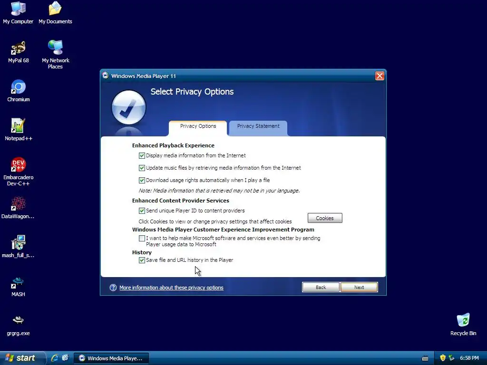Select mash_full_s... installer icon
This screenshot has height=365, width=487.
[x=18, y=247]
